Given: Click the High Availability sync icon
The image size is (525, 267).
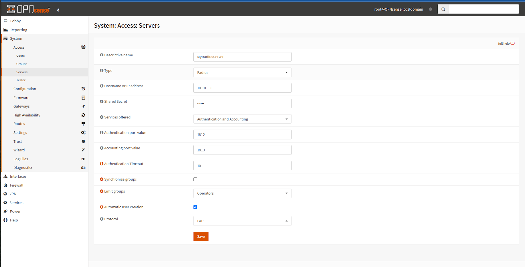Looking at the screenshot, I should tap(83, 115).
